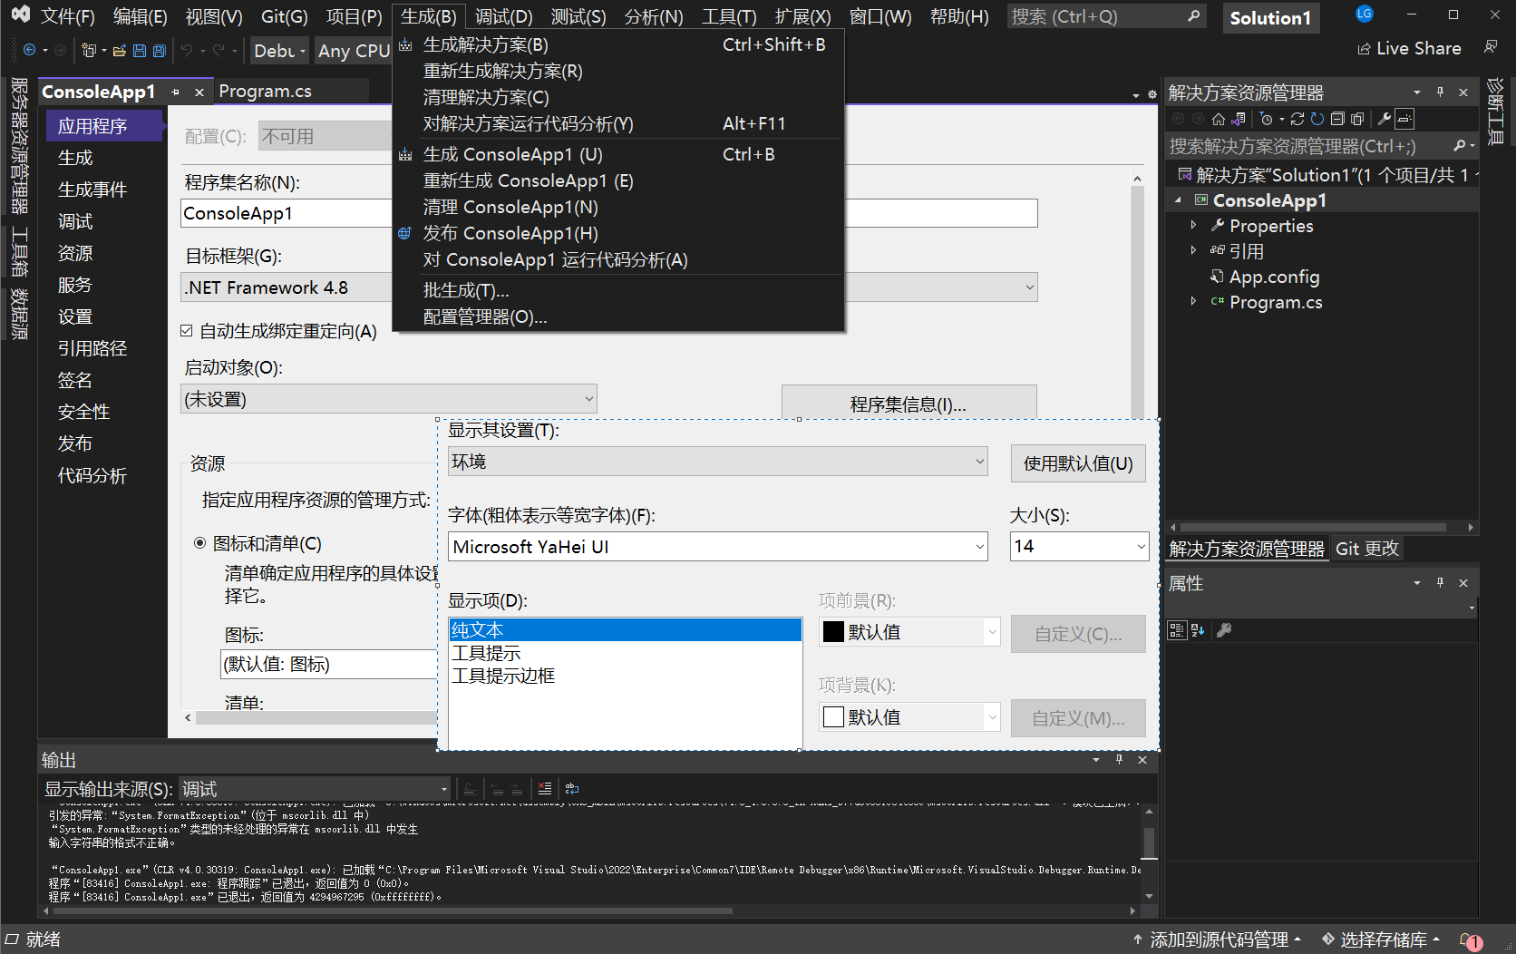Toggle word wrap icon in Output panel
This screenshot has height=954, width=1516.
pyautogui.click(x=572, y=789)
